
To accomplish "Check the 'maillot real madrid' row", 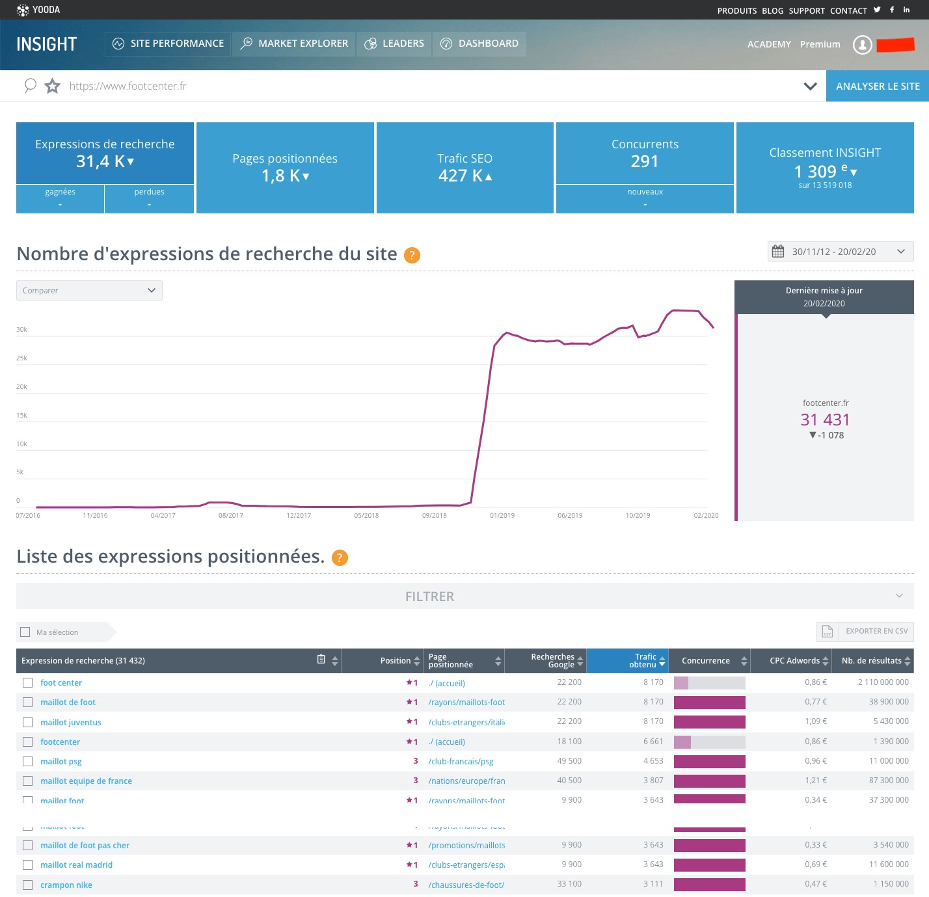I will point(27,865).
